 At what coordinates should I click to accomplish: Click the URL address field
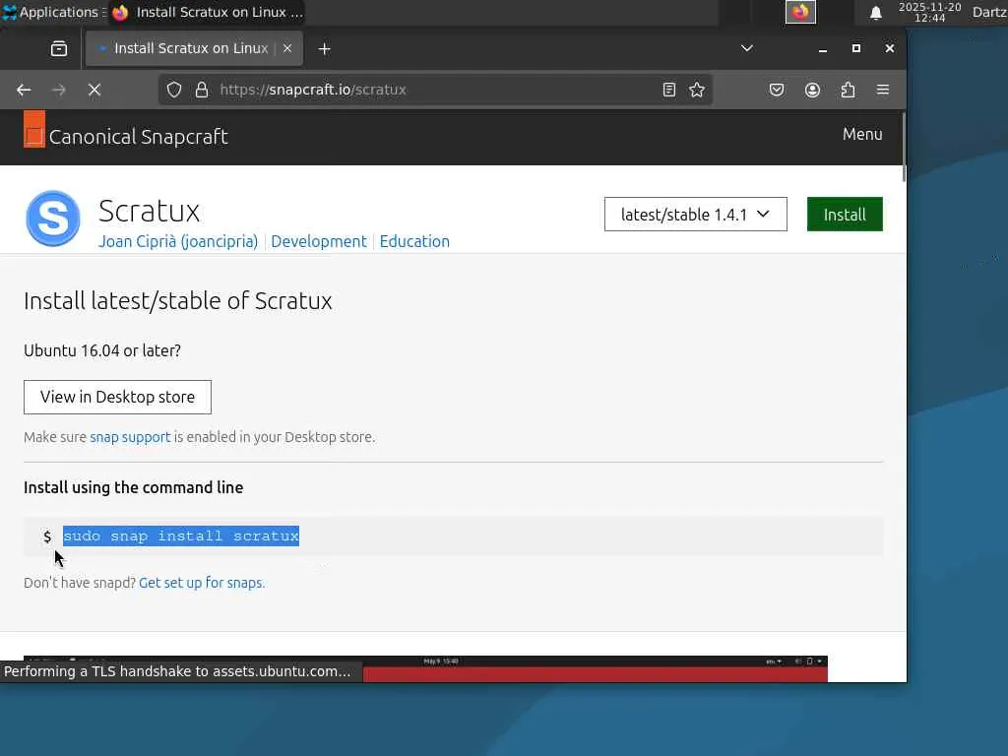coord(437,90)
